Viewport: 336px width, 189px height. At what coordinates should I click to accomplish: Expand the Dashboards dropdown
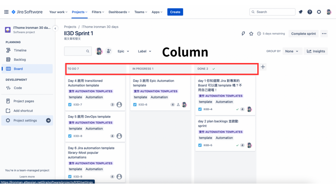(x=119, y=12)
